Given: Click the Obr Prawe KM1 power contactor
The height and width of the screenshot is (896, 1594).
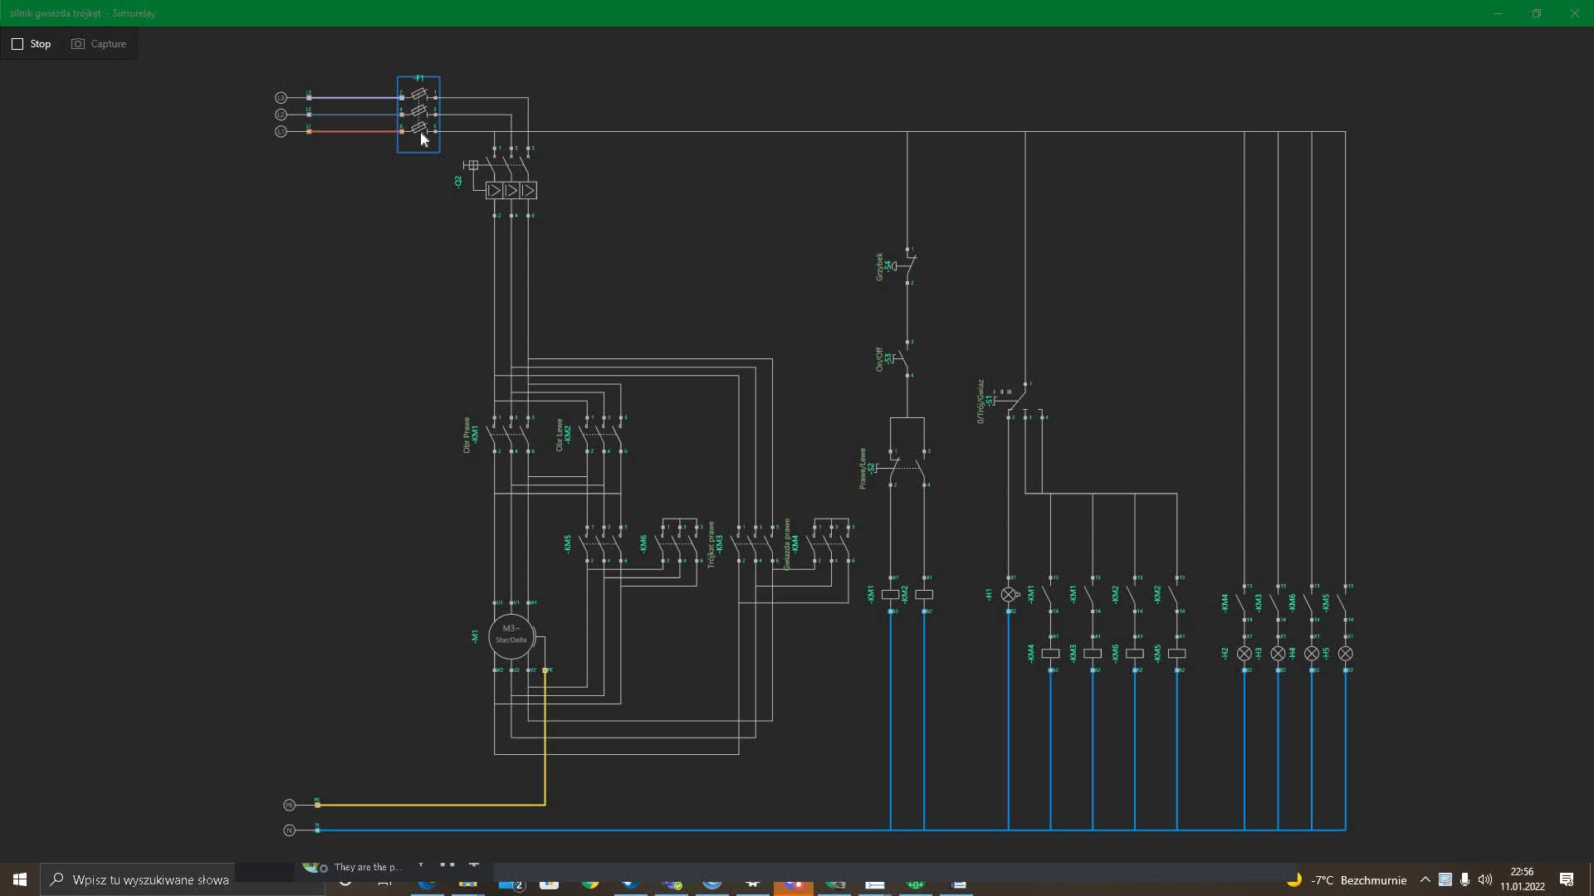Looking at the screenshot, I should point(510,435).
